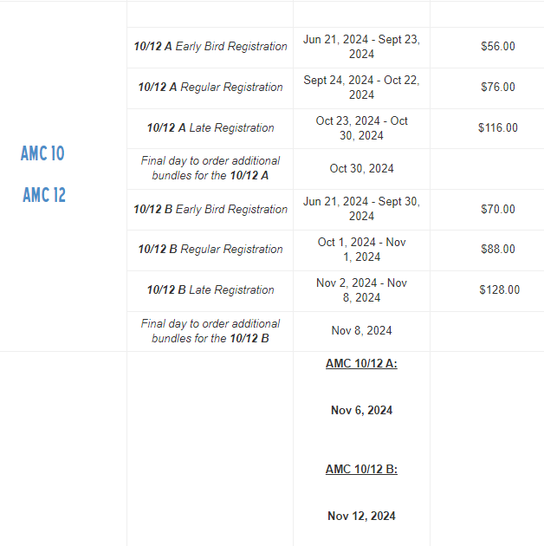Click the underlined AMC 10/12 A: heading
Image resolution: width=544 pixels, height=546 pixels.
[x=361, y=364]
